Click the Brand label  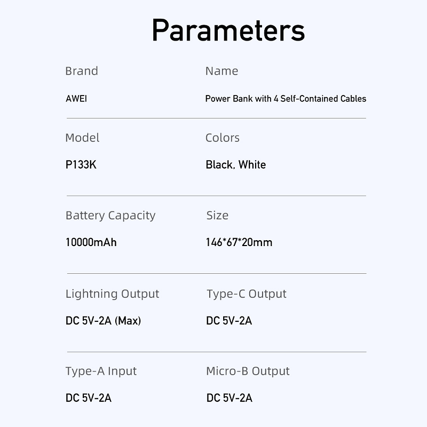(82, 71)
